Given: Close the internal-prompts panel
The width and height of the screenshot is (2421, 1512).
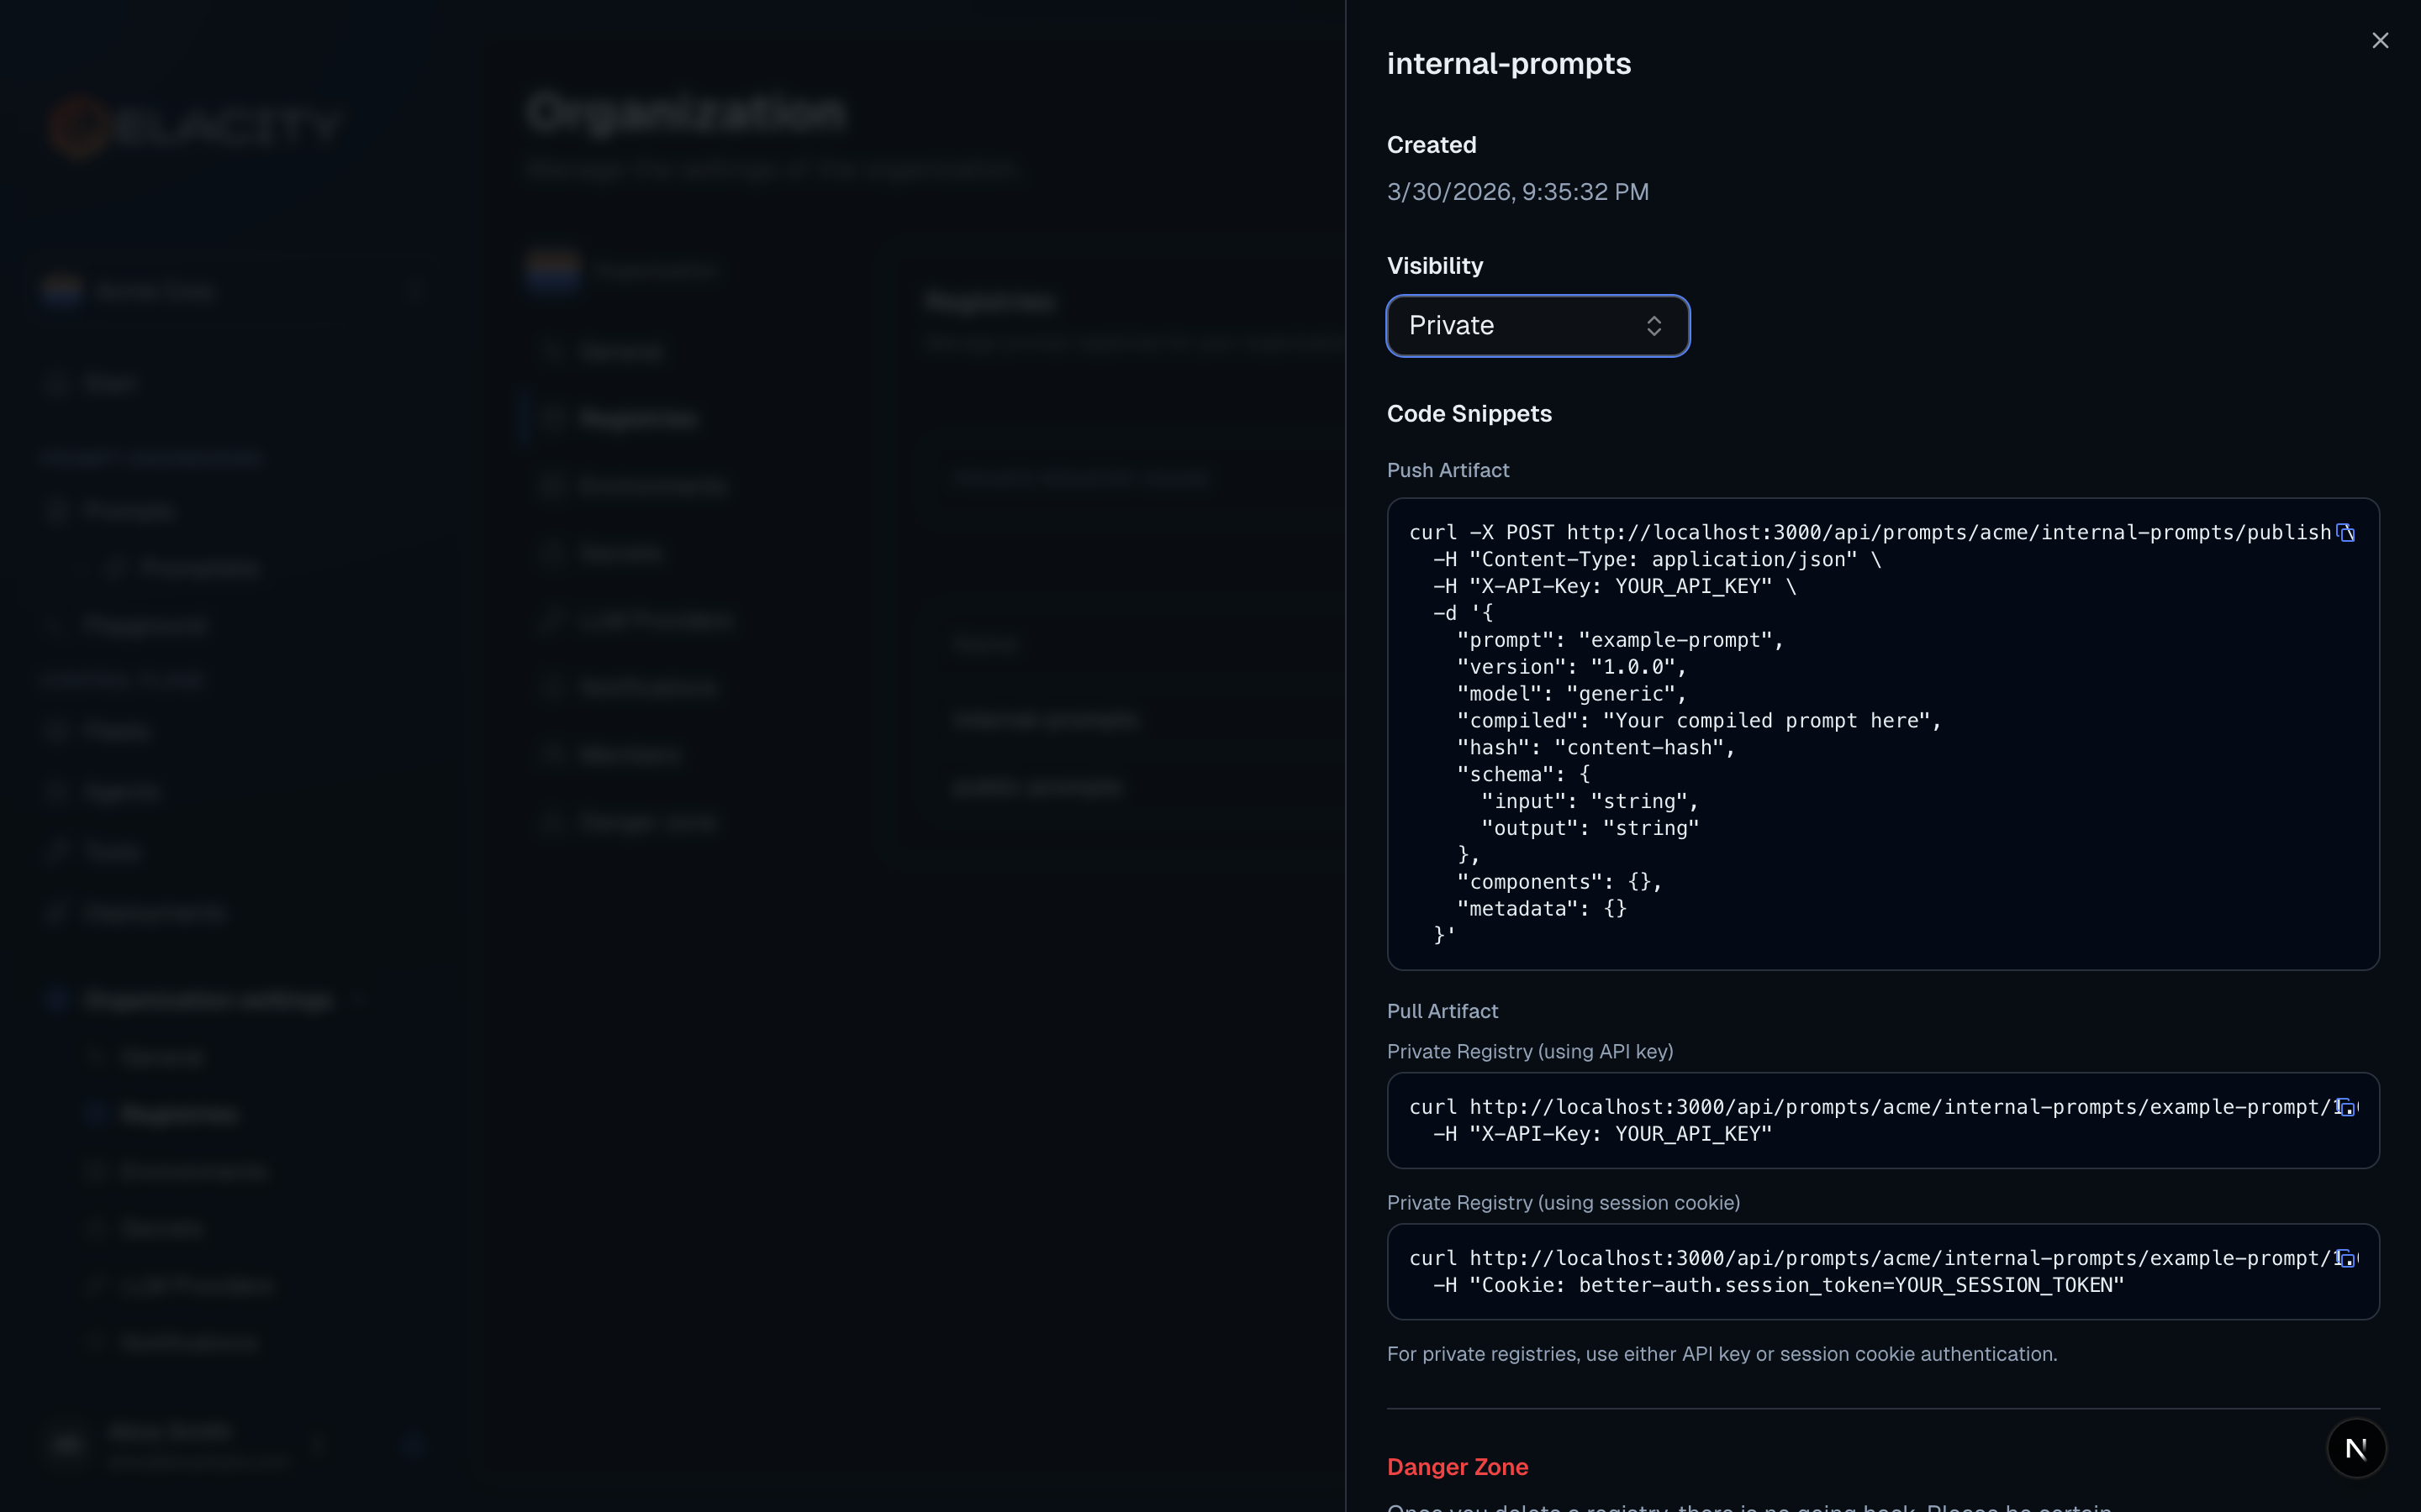Looking at the screenshot, I should 2380,40.
